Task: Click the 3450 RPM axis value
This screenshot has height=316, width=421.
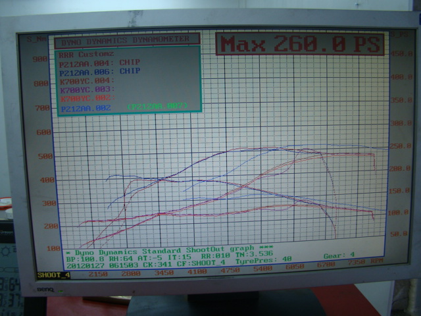Action: coord(164,273)
